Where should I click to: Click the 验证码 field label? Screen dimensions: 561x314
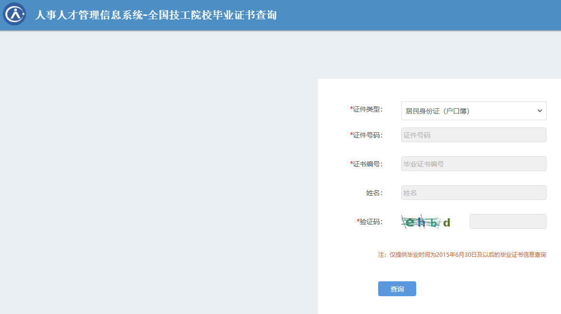(x=371, y=222)
